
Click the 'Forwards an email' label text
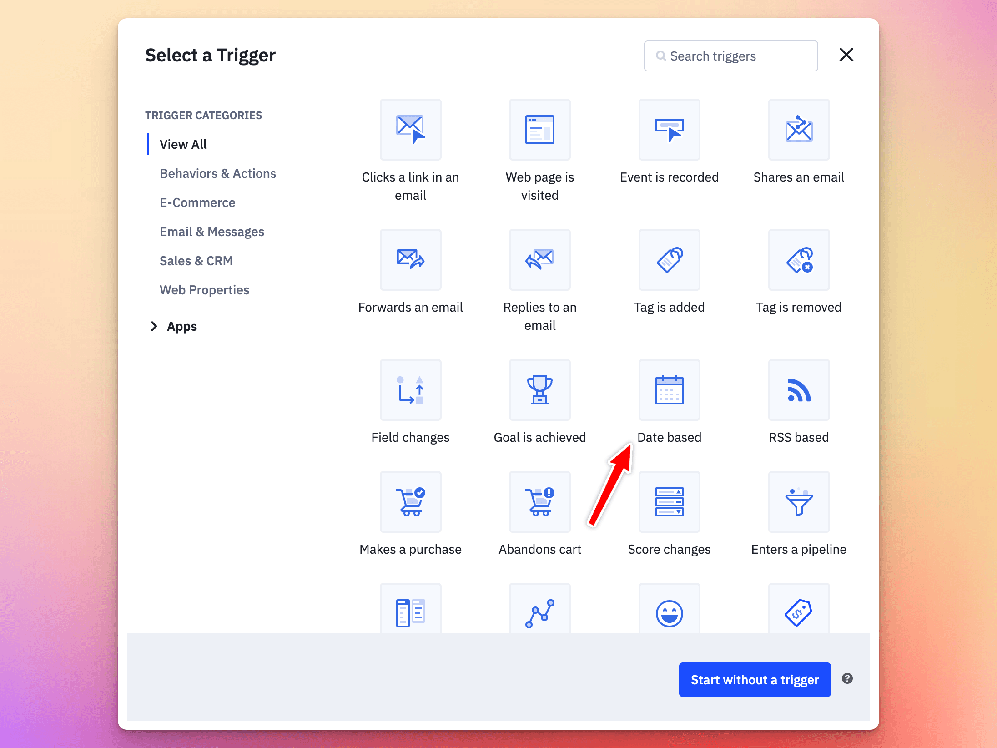pyautogui.click(x=410, y=307)
